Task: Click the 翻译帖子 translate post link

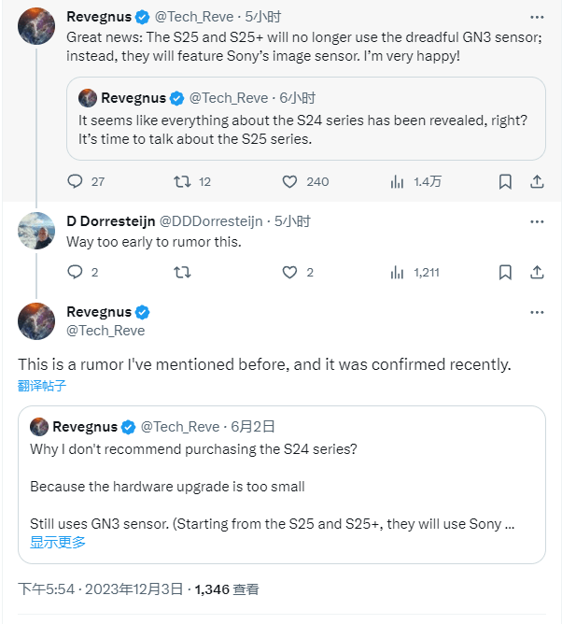Action: click(x=42, y=386)
